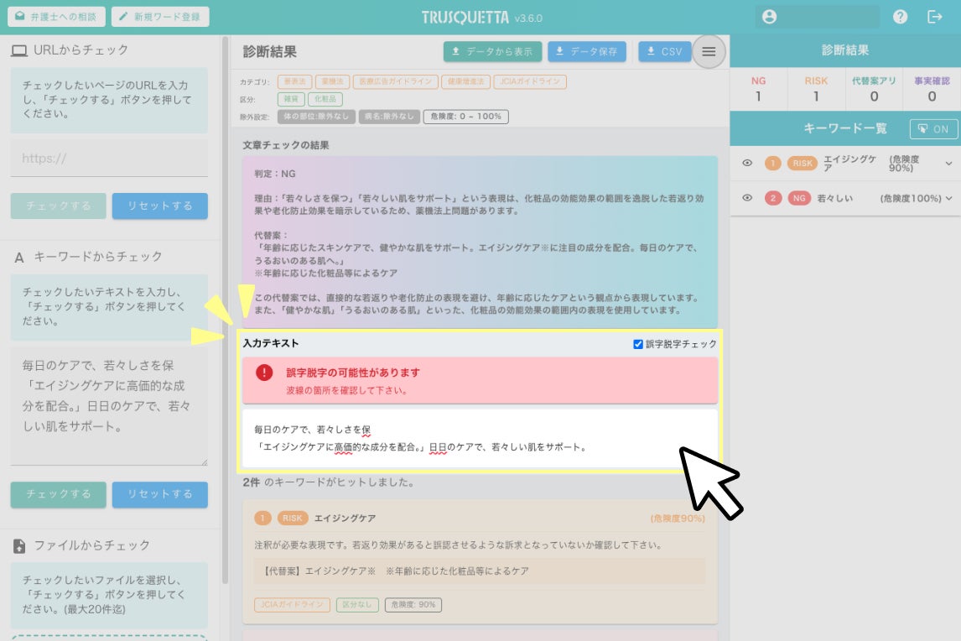961x641 pixels.
Task: Click the 薬機法 category tag
Action: click(x=333, y=81)
